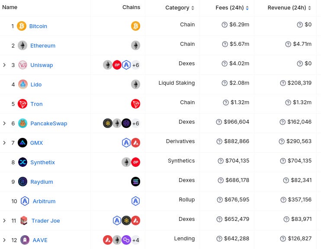The width and height of the screenshot is (321, 249).
Task: Click the Derivatives category cell
Action: pyautogui.click(x=180, y=141)
